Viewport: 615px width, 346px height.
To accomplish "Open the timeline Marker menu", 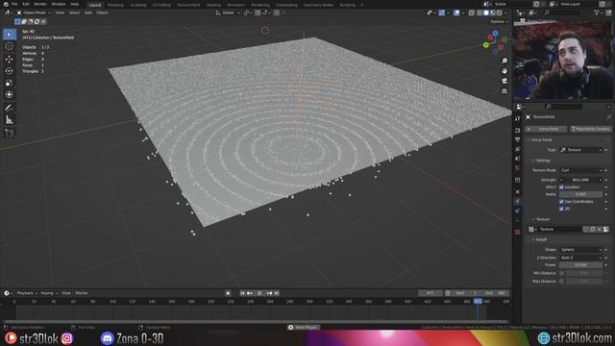I will (82, 293).
